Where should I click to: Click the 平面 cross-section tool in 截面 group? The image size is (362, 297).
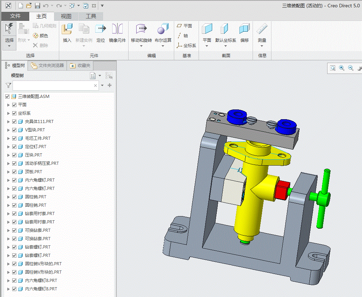pyautogui.click(x=207, y=33)
